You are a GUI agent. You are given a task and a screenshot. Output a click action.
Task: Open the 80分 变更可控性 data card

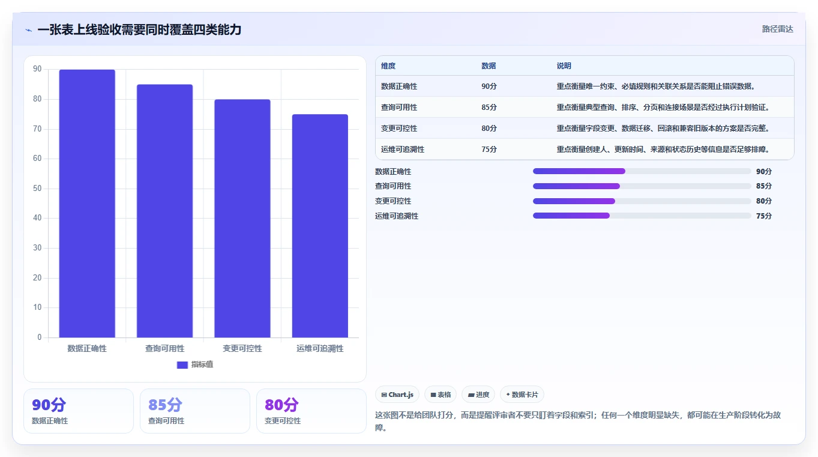(x=311, y=411)
